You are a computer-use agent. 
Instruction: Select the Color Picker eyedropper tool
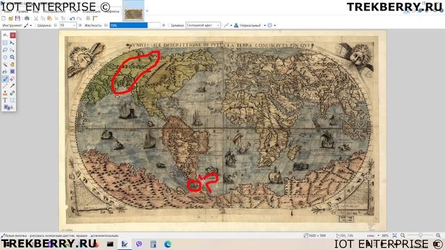coord(13,86)
